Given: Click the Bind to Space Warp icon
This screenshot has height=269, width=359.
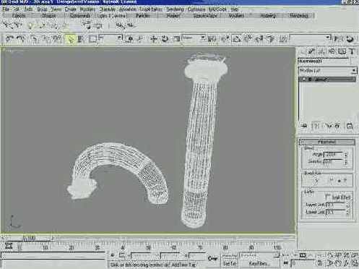Looking at the screenshot, I should tap(57, 38).
